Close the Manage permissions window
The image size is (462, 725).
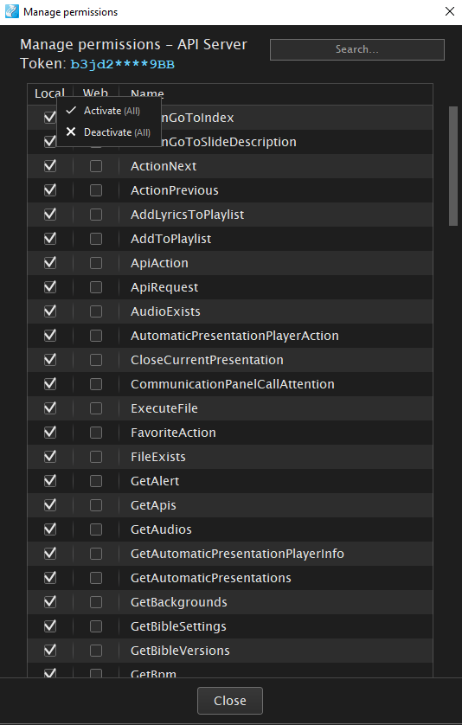tap(450, 11)
